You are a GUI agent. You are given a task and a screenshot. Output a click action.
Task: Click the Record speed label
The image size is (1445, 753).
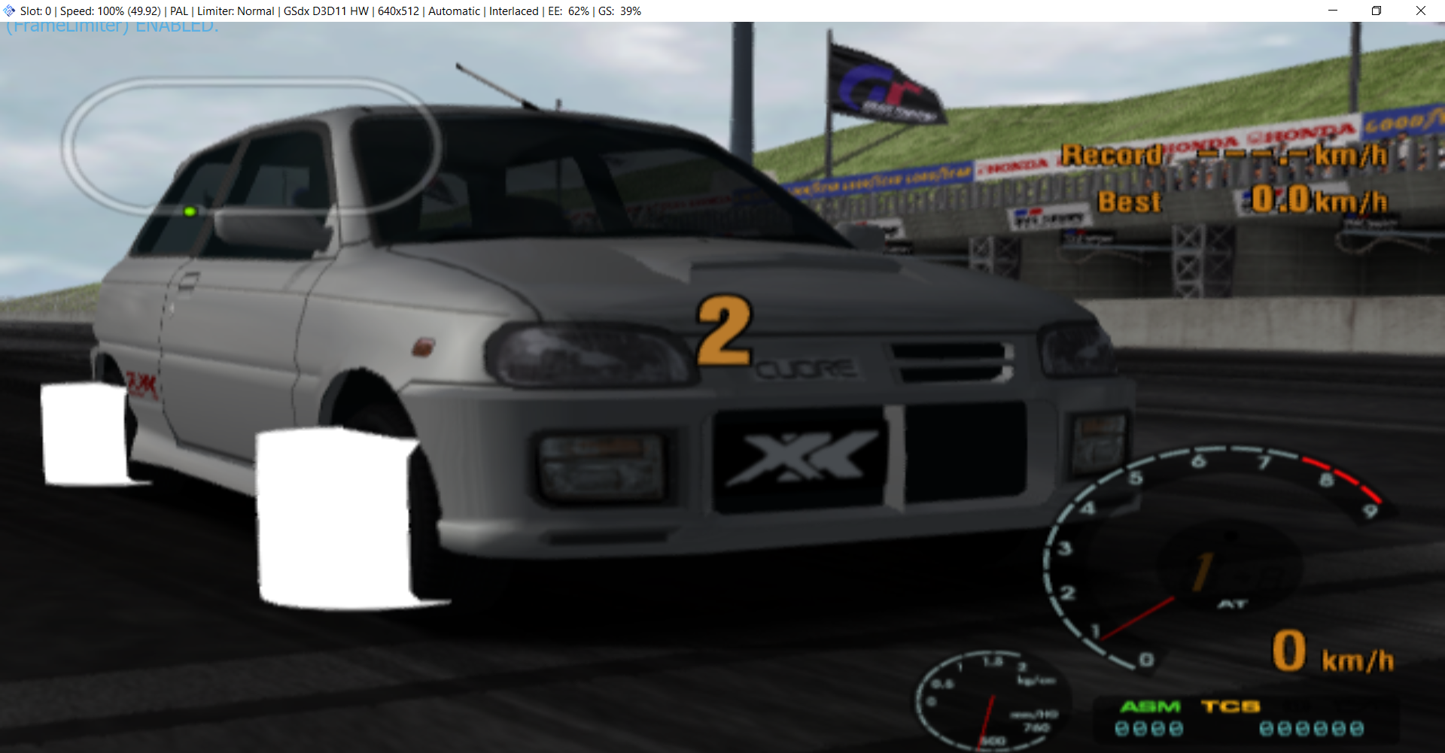click(x=1112, y=155)
